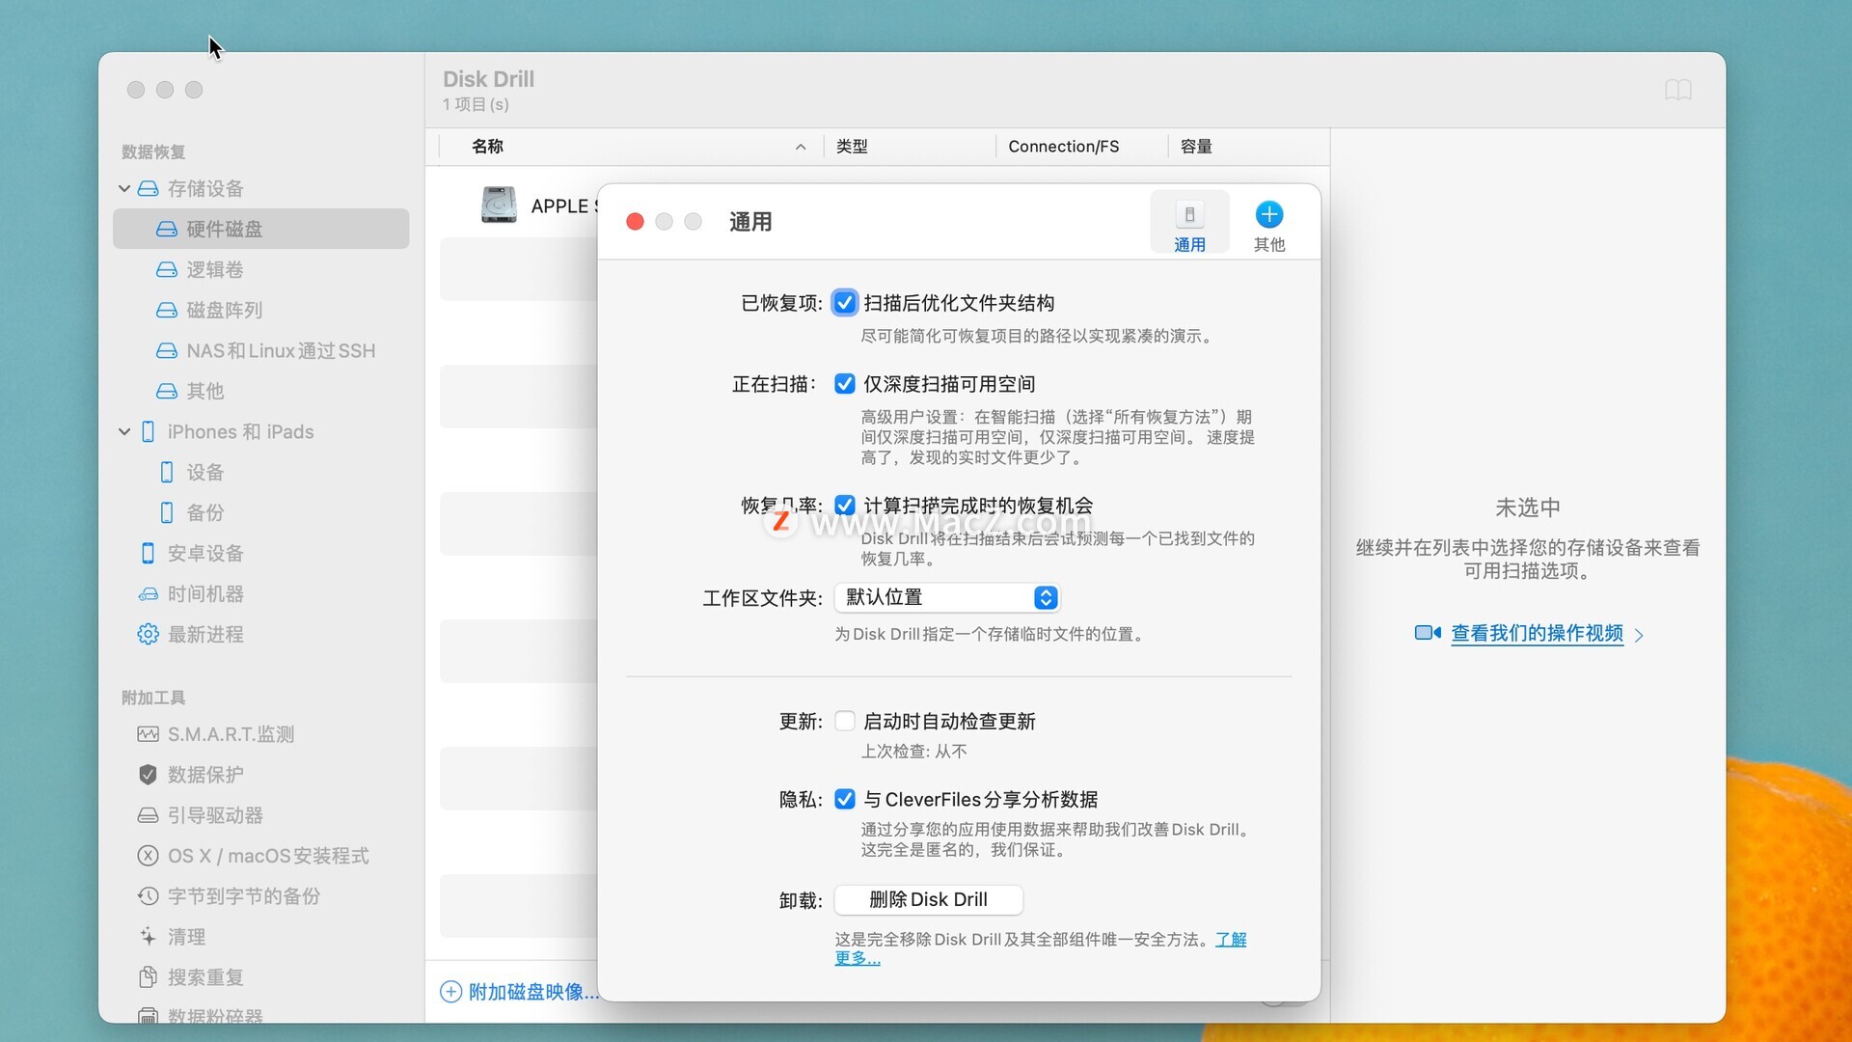This screenshot has width=1852, height=1042.
Task: Enable 启动时自动检查更新 checkbox
Action: click(x=844, y=722)
